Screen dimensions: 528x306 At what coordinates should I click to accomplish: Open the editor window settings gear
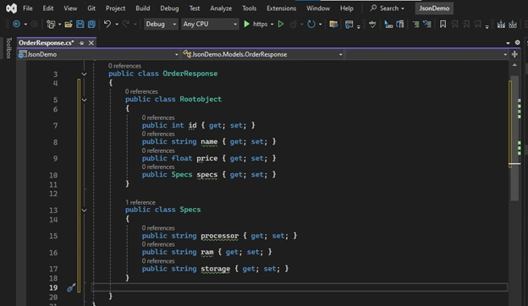pos(517,42)
